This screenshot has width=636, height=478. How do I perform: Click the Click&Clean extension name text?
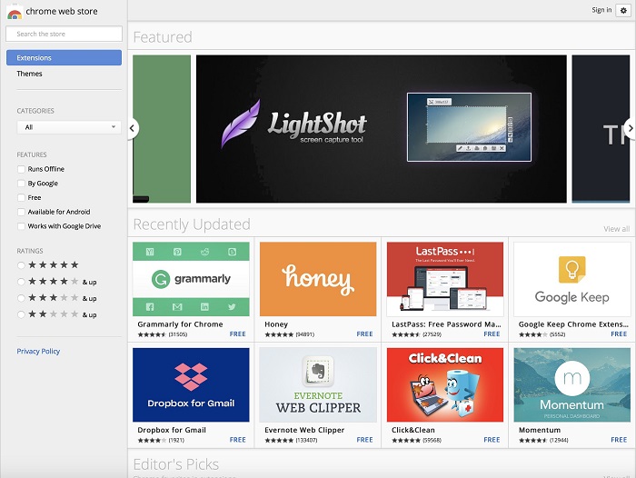click(x=412, y=430)
